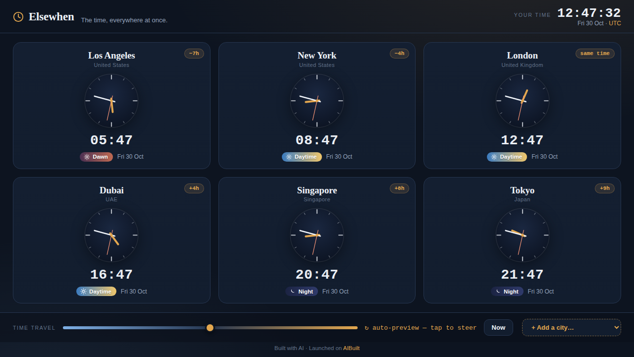The width and height of the screenshot is (634, 357).
Task: Click the London city heading
Action: 523,56
